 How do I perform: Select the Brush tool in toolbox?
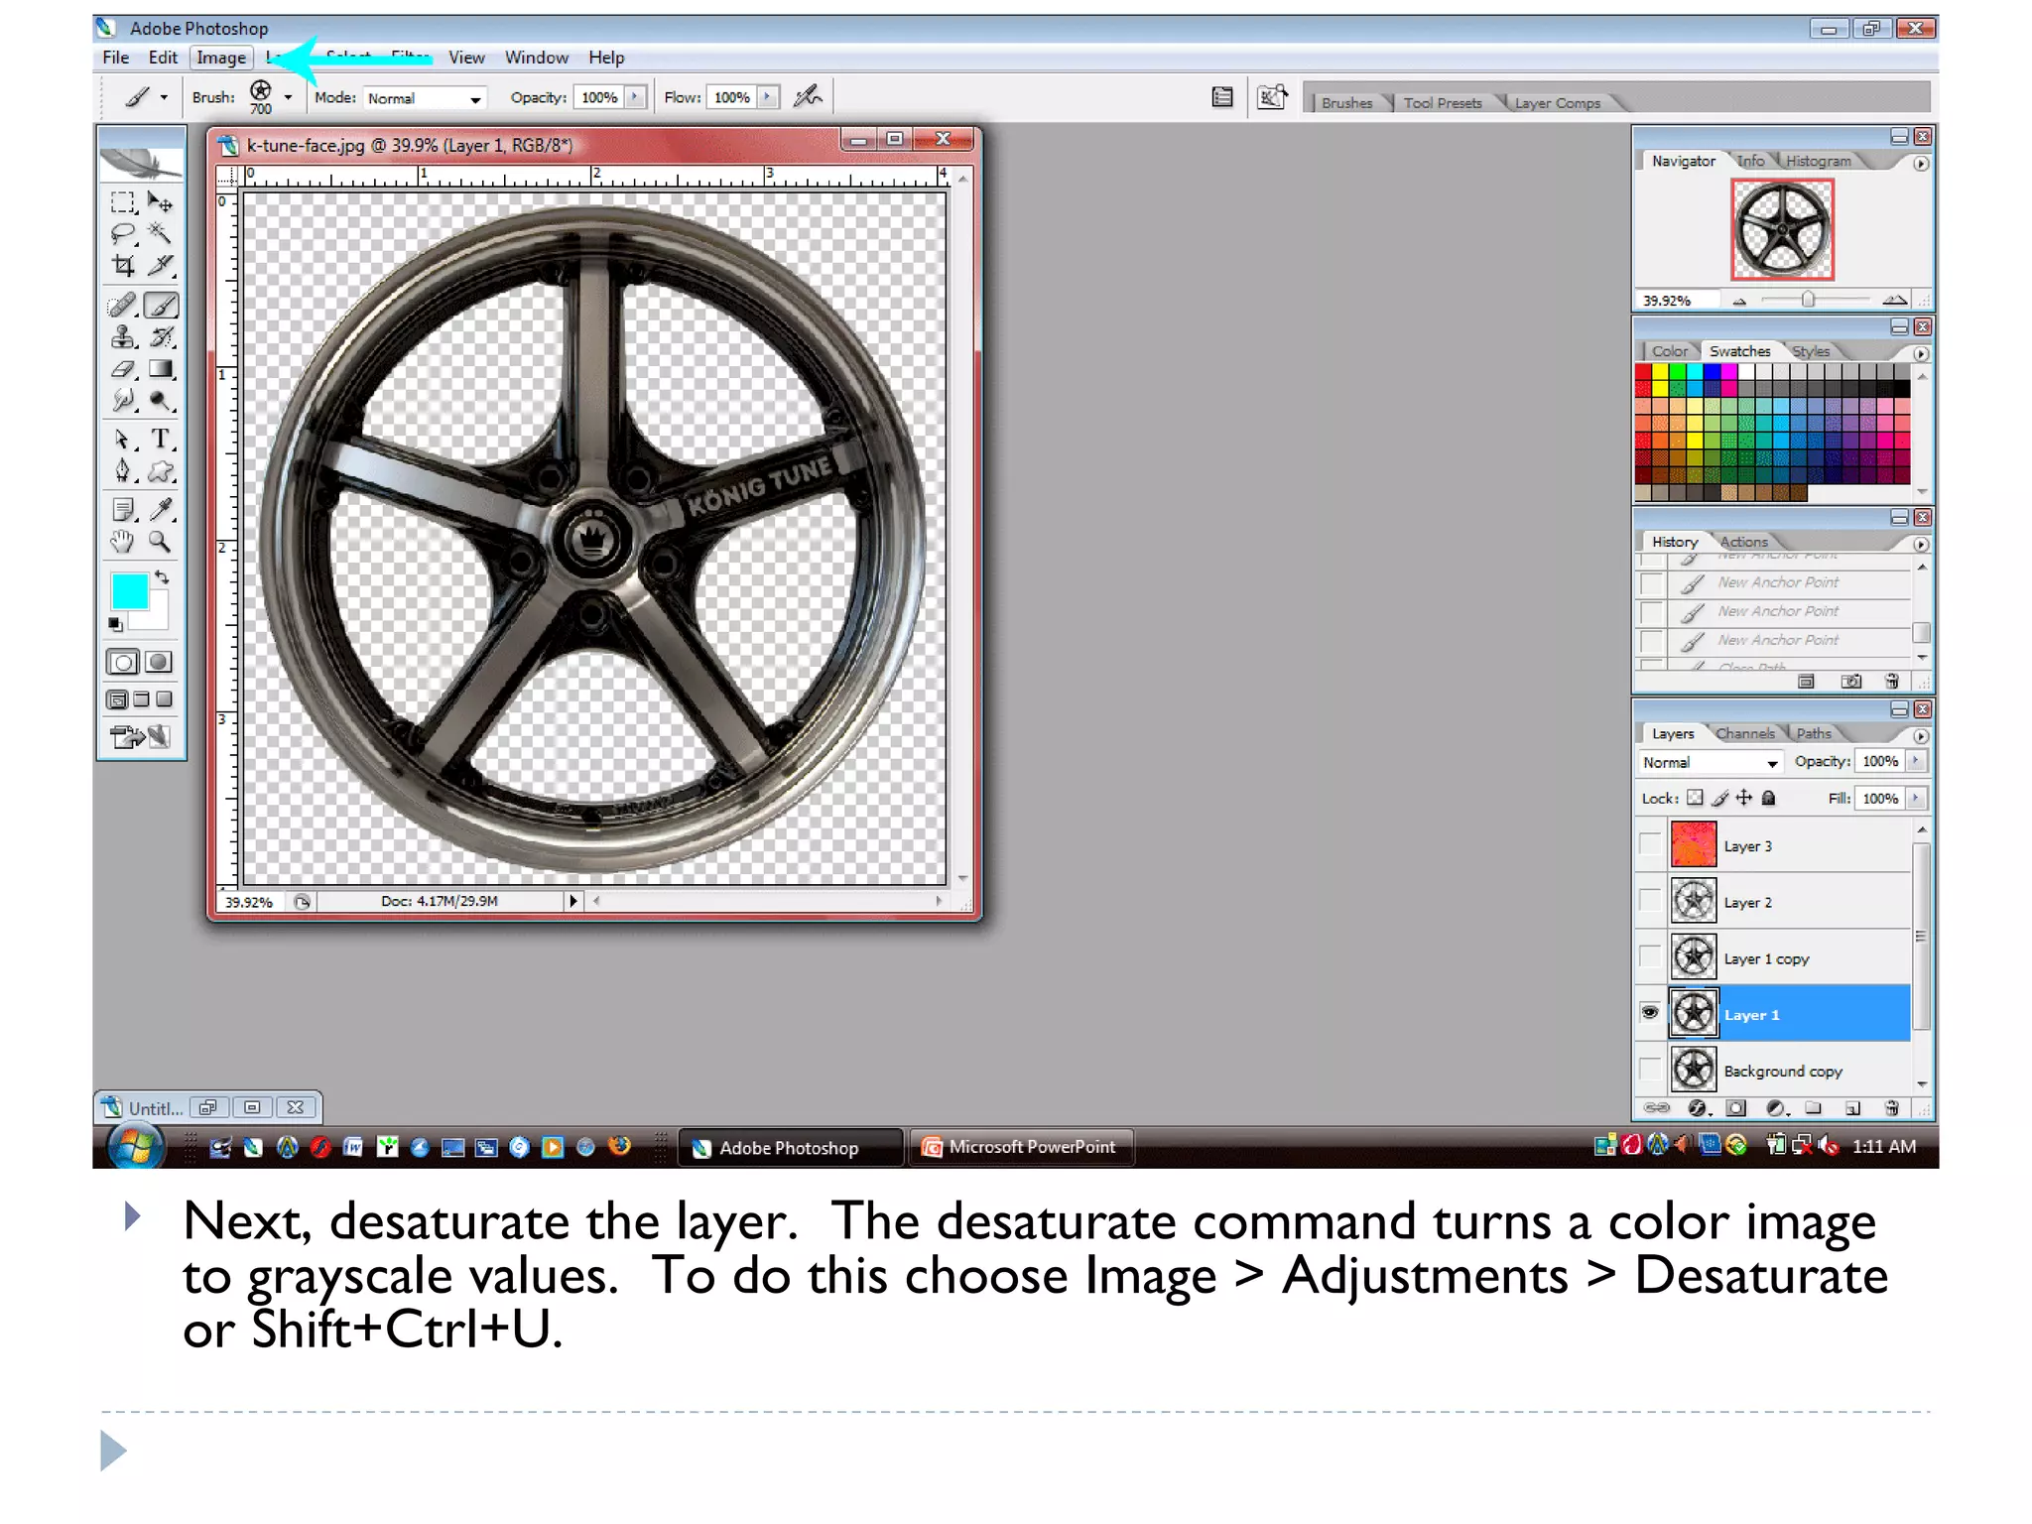[161, 306]
